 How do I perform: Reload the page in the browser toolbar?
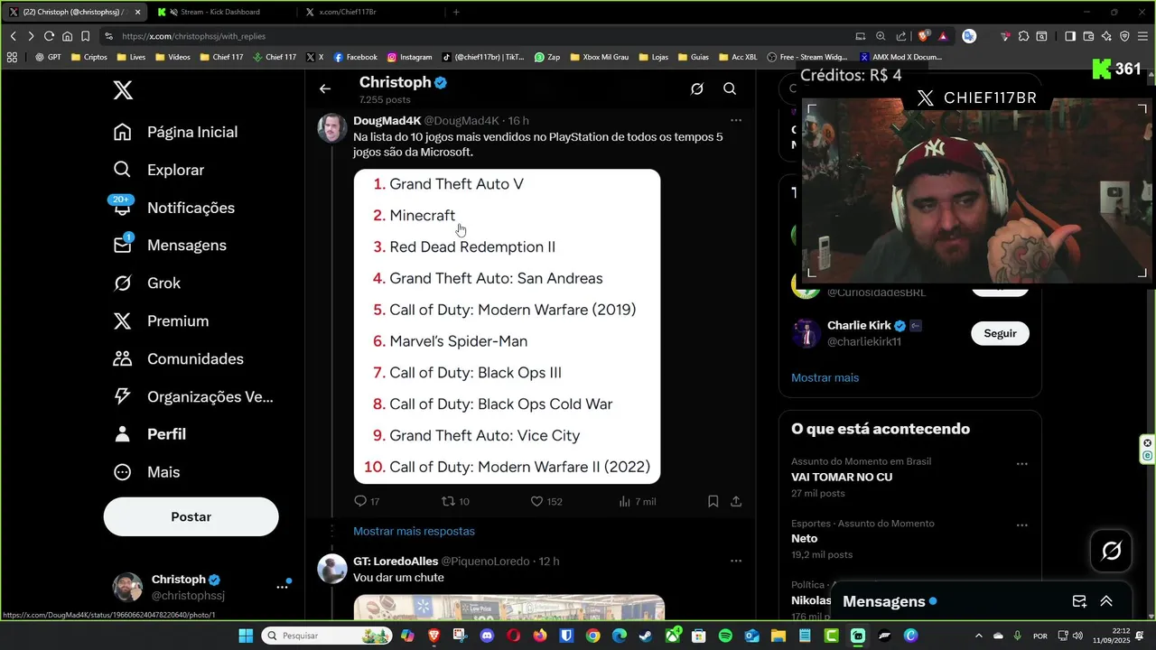pyautogui.click(x=49, y=36)
